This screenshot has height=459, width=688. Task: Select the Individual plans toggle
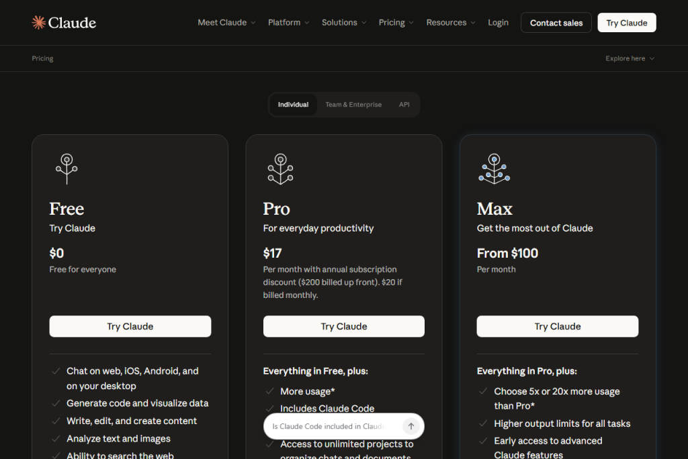coord(293,105)
